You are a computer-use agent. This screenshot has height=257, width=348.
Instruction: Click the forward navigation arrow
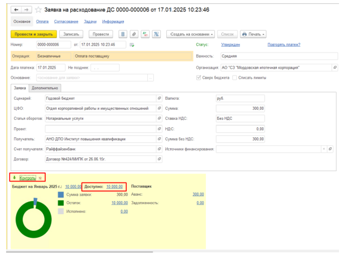[26, 9]
